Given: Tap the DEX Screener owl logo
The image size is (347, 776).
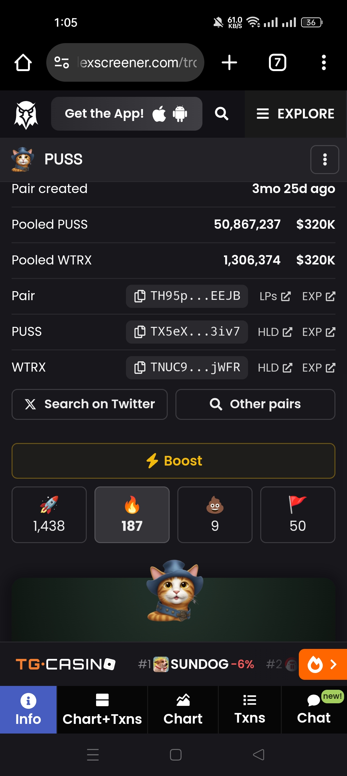Looking at the screenshot, I should point(26,115).
